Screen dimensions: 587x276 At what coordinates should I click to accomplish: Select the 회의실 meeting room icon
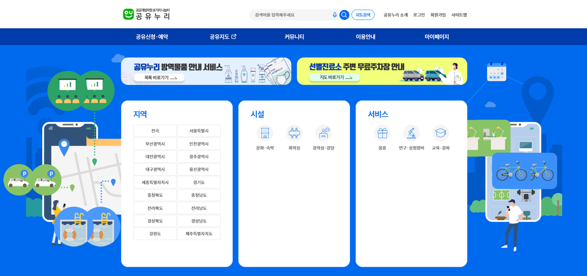pyautogui.click(x=294, y=133)
